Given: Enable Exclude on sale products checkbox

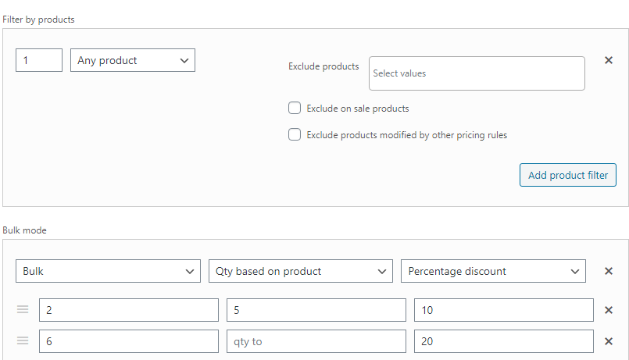Looking at the screenshot, I should [x=295, y=108].
